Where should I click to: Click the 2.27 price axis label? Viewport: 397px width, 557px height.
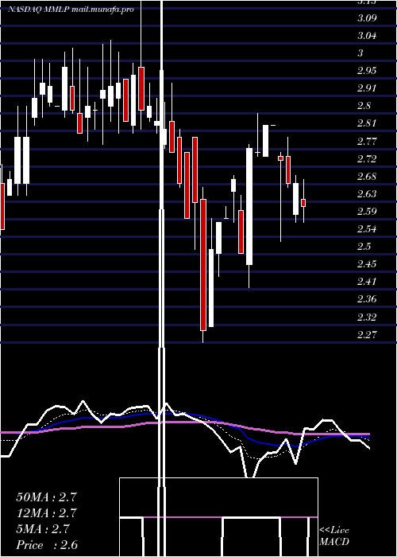pos(367,335)
